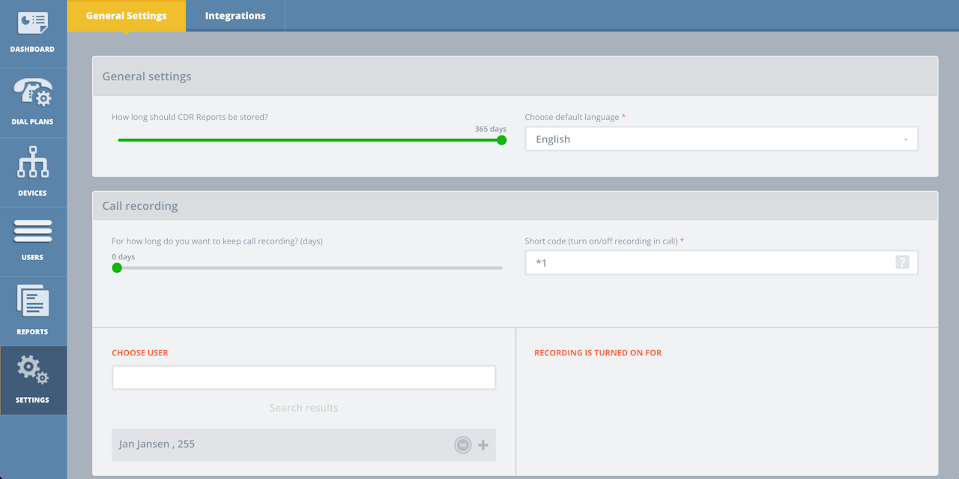Click the CDR Reports storage slider handle

502,140
